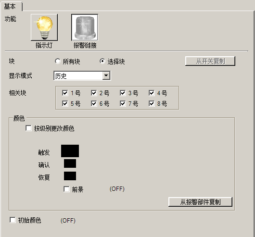This screenshot has width=255, height=237.
Task: Open the 触发 color swatch
Action: pos(70,151)
